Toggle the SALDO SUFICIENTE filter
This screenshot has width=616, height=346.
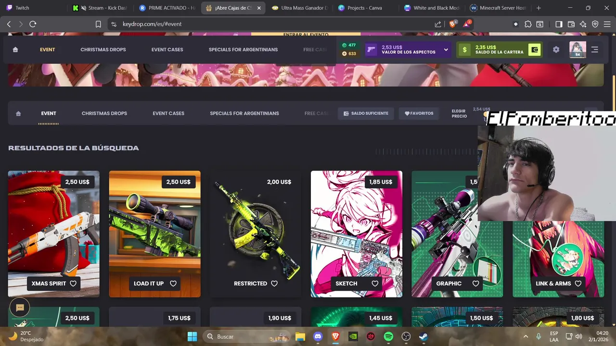pos(366,113)
